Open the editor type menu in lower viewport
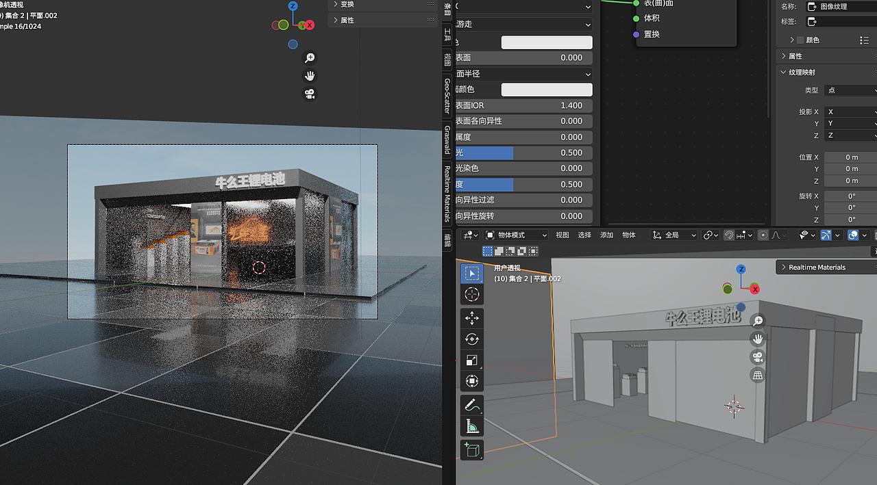This screenshot has height=485, width=877. (470, 235)
